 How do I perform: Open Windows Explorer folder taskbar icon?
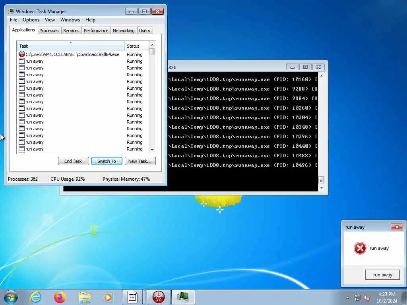tap(85, 297)
